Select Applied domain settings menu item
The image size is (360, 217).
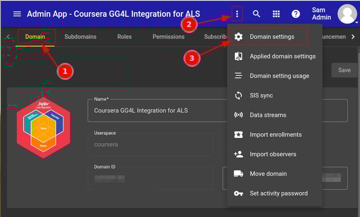[x=275, y=56]
